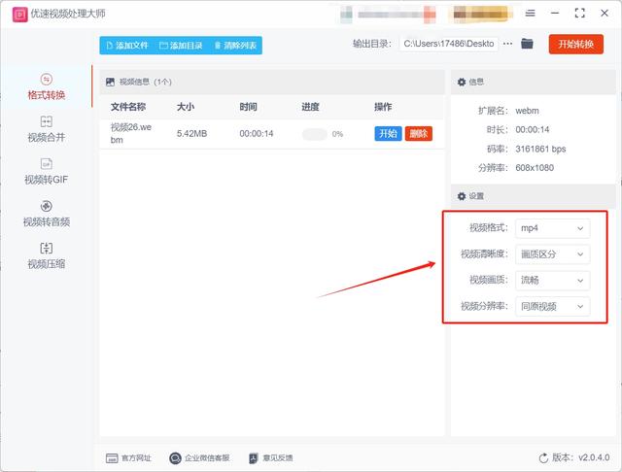The image size is (622, 472).
Task: Click the video compress icon
Action: [x=47, y=249]
